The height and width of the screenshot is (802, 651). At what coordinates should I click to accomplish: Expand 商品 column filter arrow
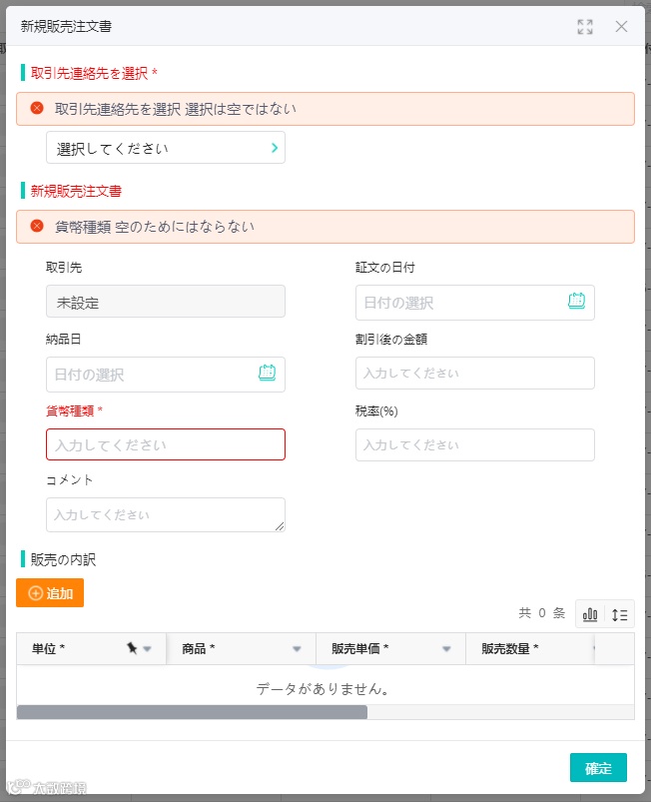(297, 649)
